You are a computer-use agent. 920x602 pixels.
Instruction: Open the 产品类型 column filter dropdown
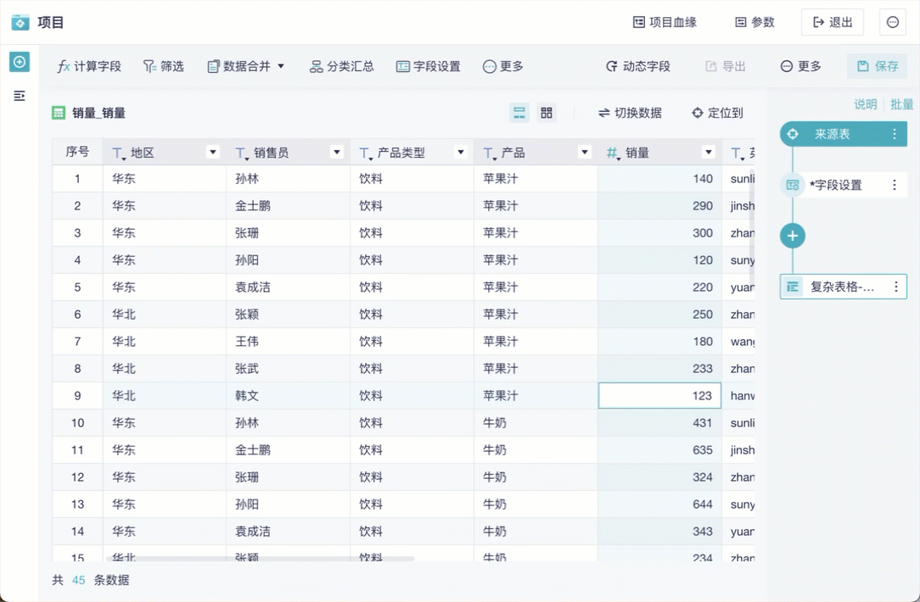pos(461,153)
